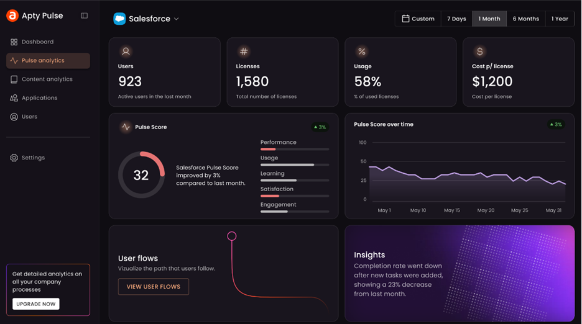Click the May 15 axis label on chart
Viewport: 582px width, 324px height.
pos(451,210)
